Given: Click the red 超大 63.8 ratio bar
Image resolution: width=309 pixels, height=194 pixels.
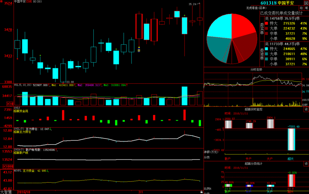Looking at the screenshot, I should 291,181.
